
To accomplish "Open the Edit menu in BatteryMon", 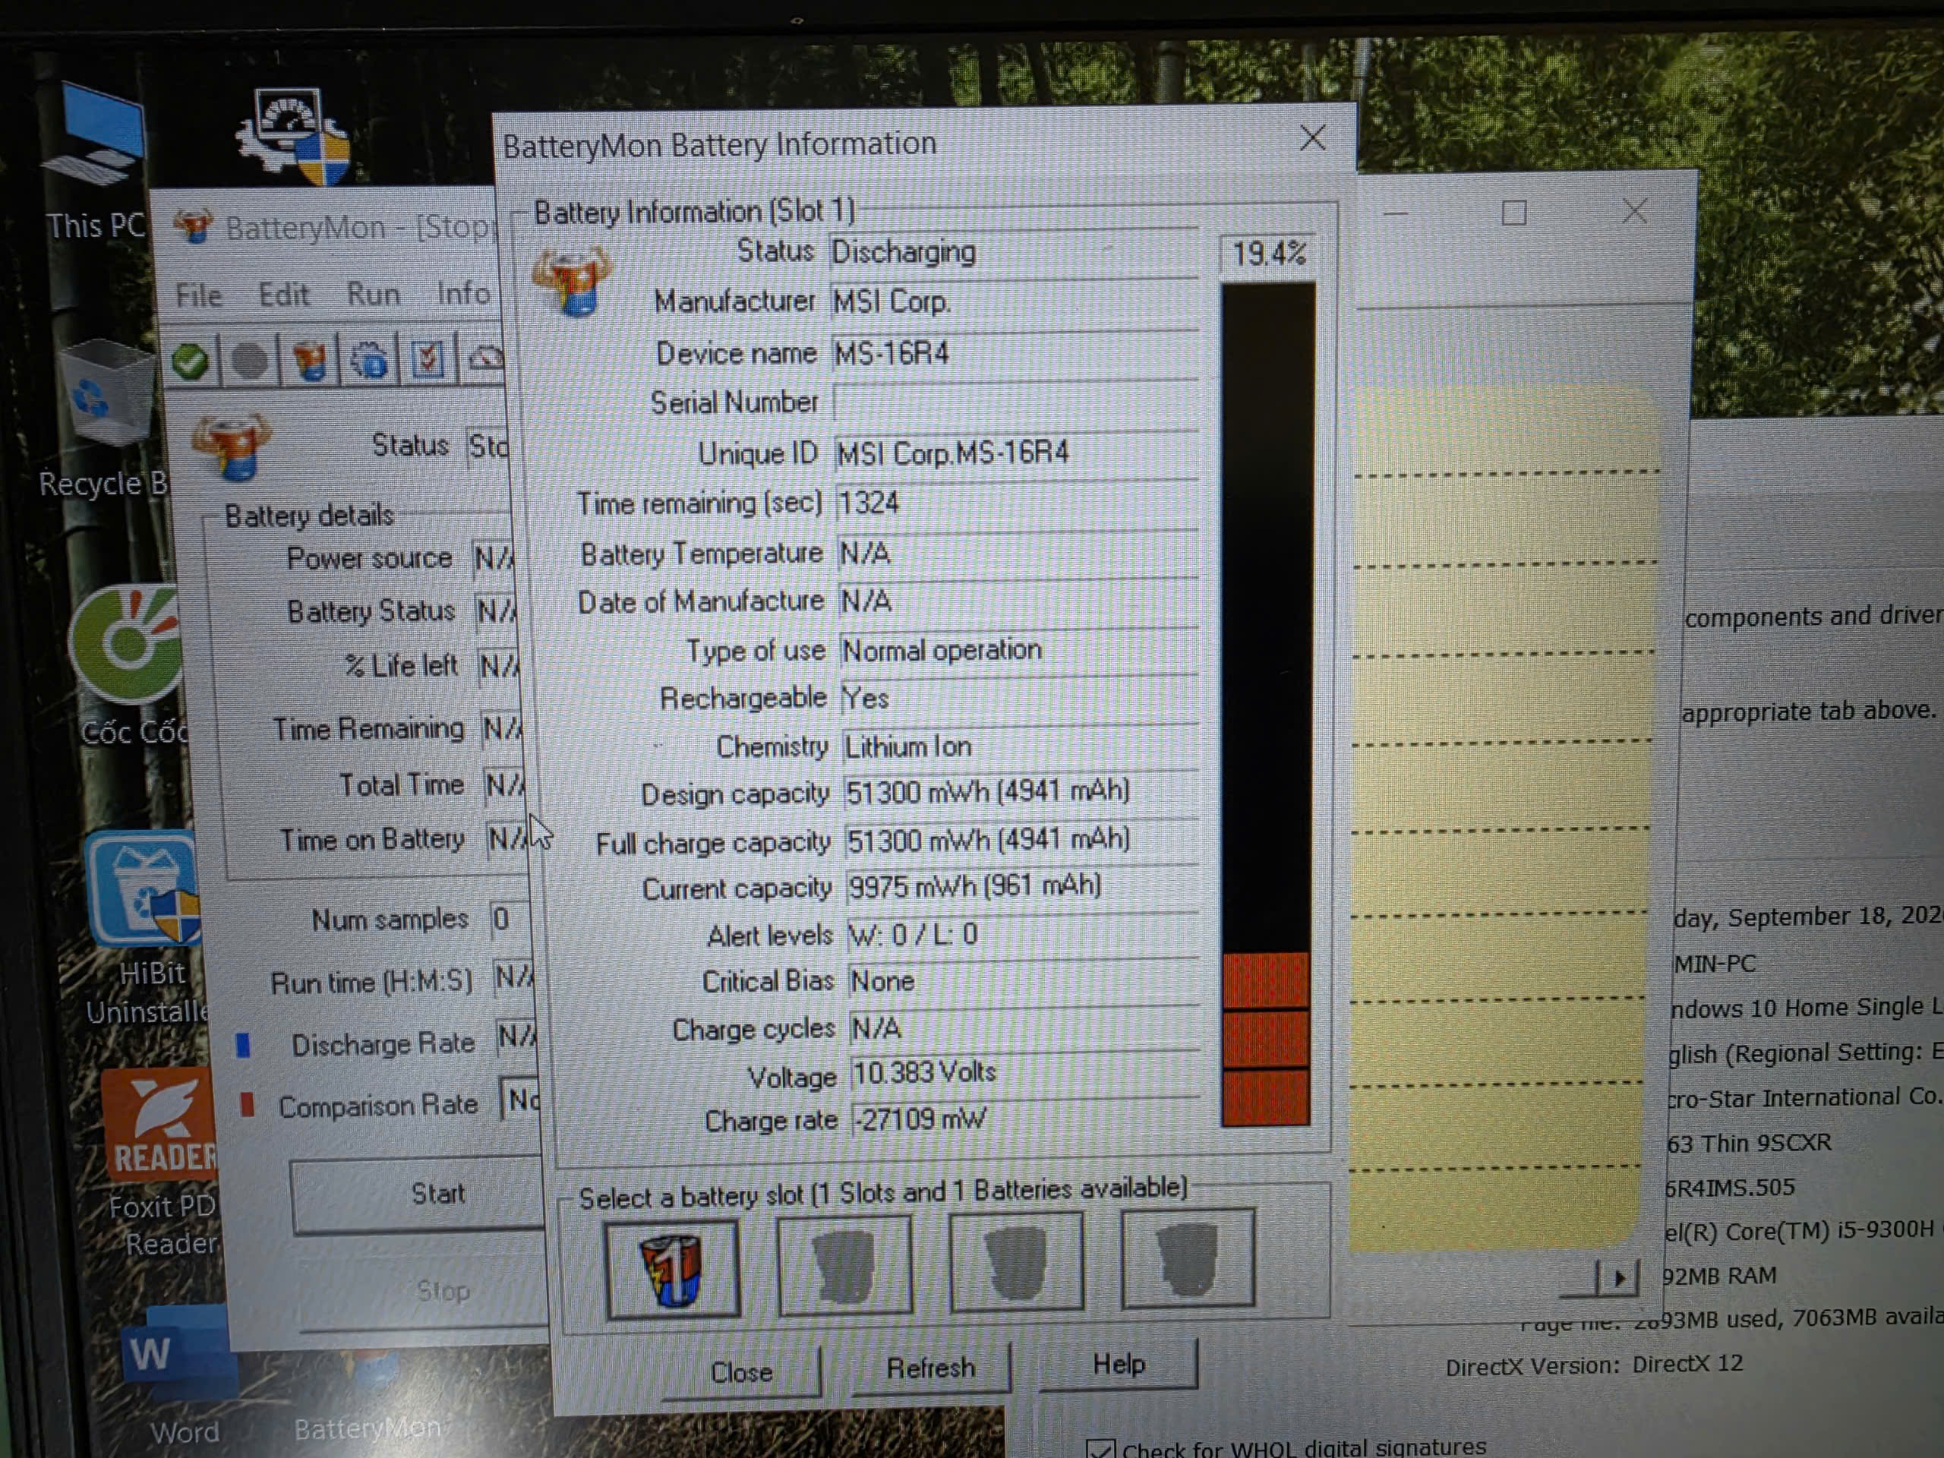I will 284,295.
